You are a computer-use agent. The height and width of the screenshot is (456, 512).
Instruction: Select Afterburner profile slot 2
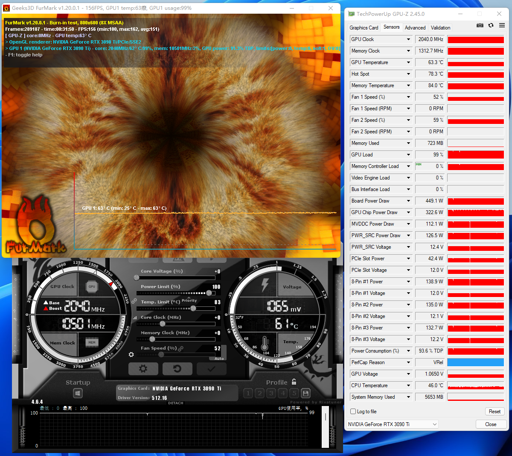tap(260, 393)
